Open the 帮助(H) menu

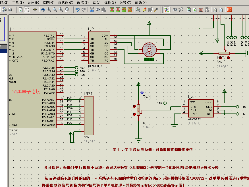pyautogui.click(x=140, y=3)
